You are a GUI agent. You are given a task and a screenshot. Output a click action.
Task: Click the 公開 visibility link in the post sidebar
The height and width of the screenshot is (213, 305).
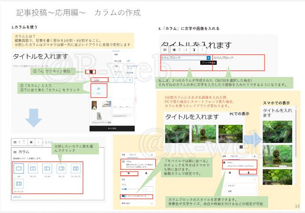pyautogui.click(x=128, y=61)
